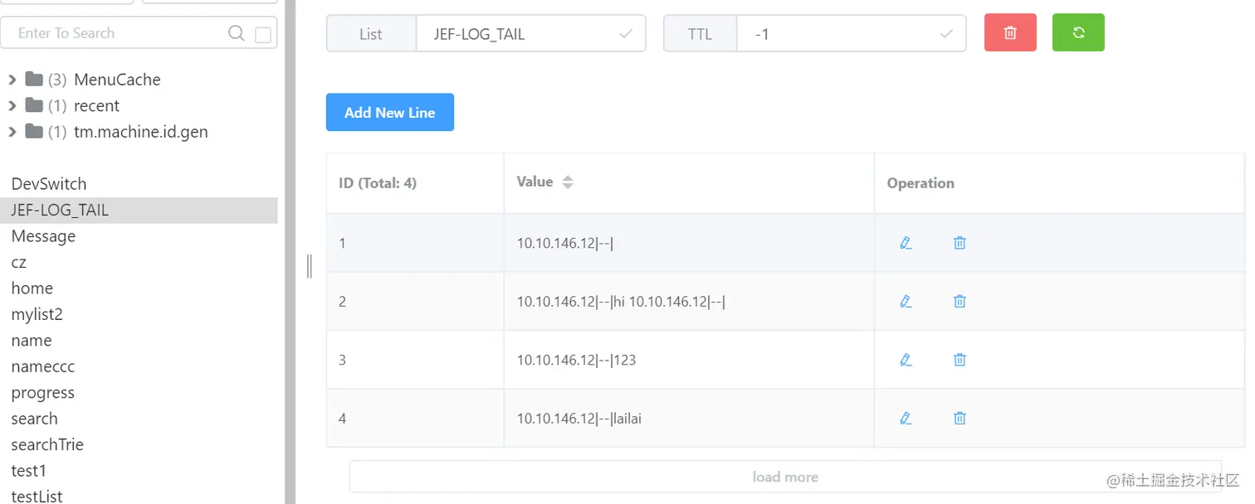Edit row 1 value with pencil icon
This screenshot has height=504, width=1255.
tap(906, 243)
